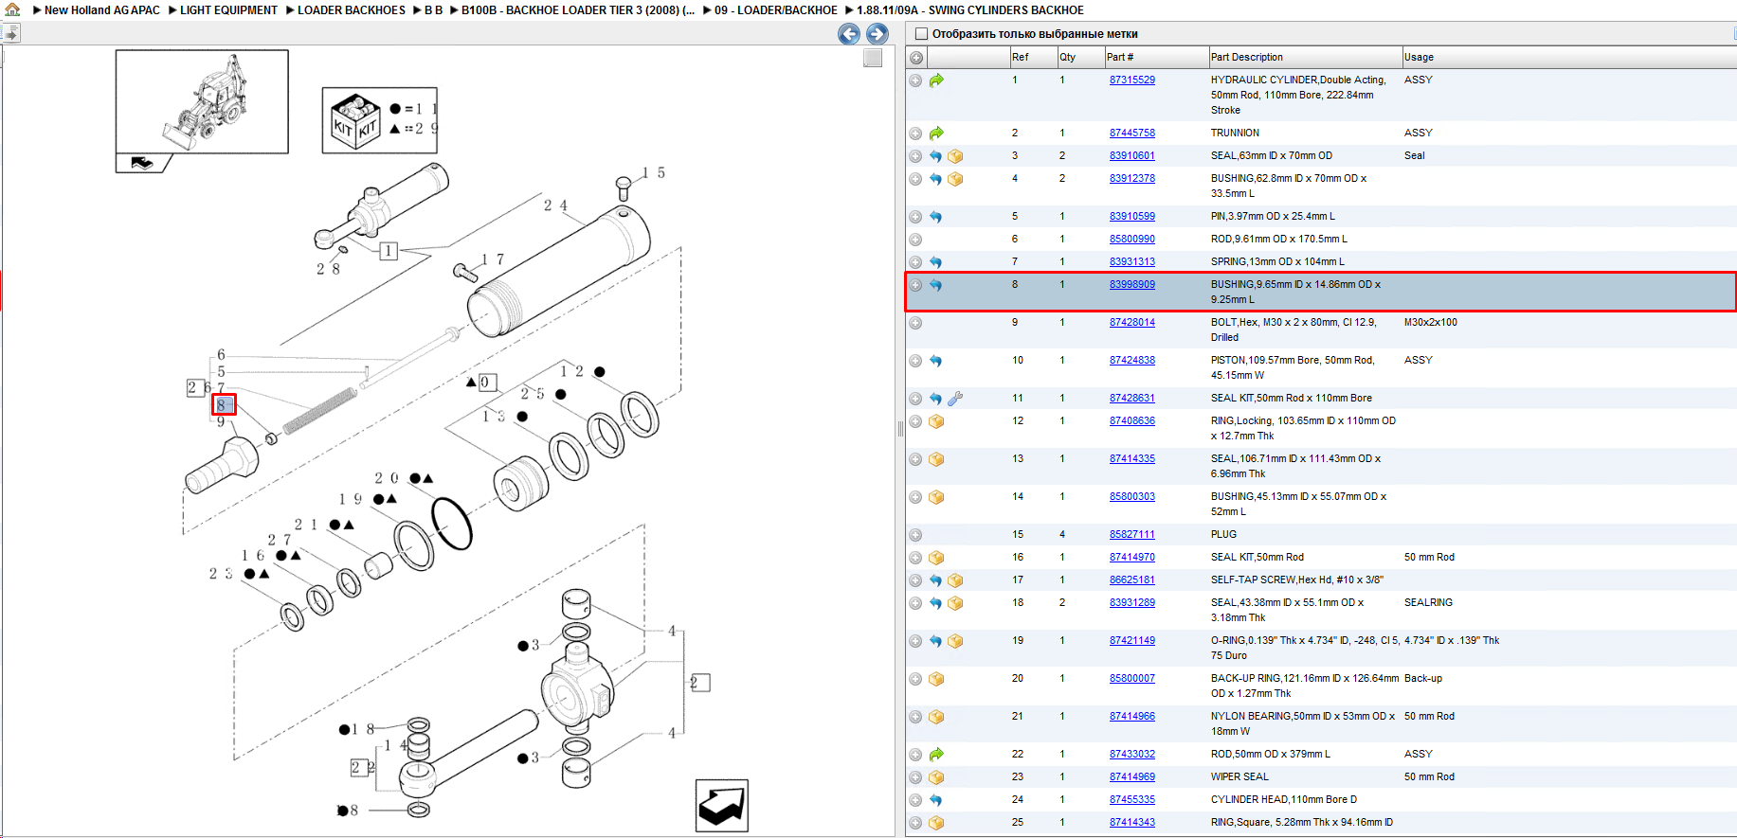This screenshot has height=838, width=1737.
Task: Click the blue arrow on the PIN row
Action: (x=936, y=217)
